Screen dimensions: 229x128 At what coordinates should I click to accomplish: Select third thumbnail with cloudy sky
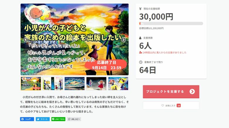pos(75,84)
